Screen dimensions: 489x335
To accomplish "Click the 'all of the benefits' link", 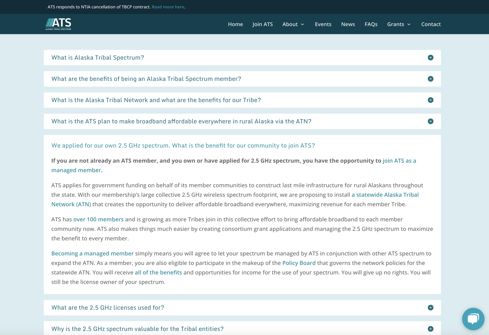I will (158, 272).
